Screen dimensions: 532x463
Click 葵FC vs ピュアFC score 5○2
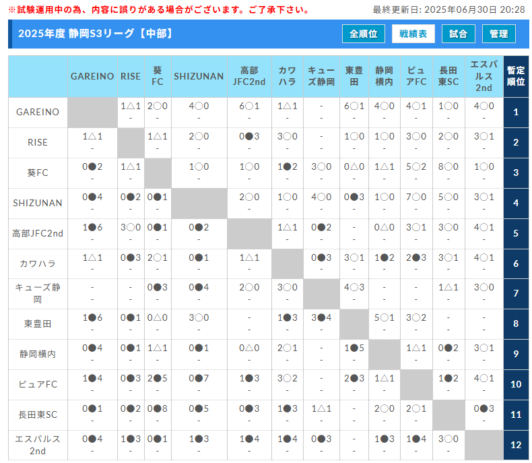(x=416, y=166)
